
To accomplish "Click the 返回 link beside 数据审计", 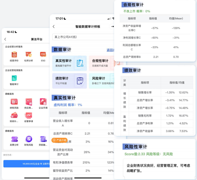I will tap(110, 50).
